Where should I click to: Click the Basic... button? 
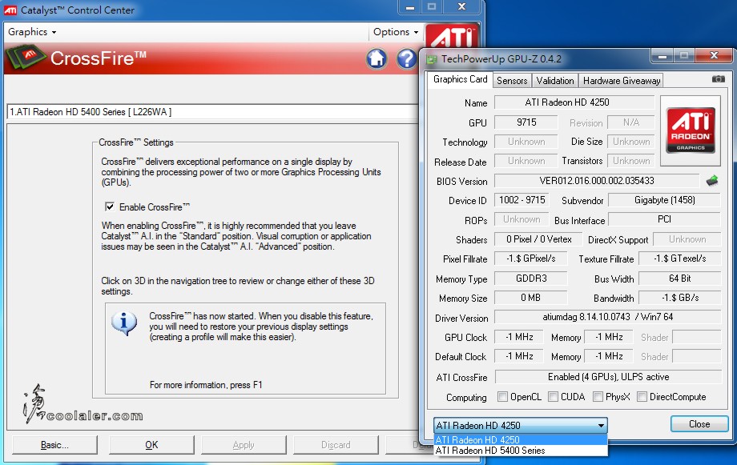[54, 445]
